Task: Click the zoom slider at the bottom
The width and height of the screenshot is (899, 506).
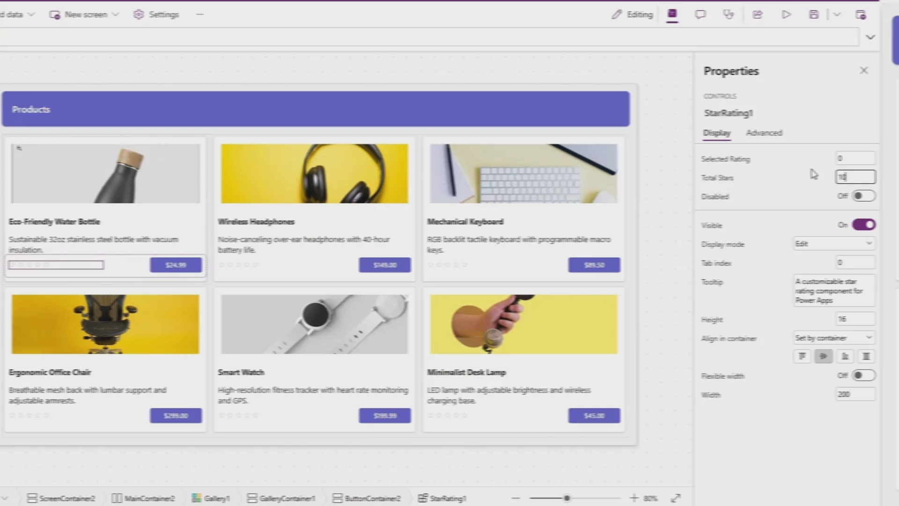Action: (x=567, y=498)
